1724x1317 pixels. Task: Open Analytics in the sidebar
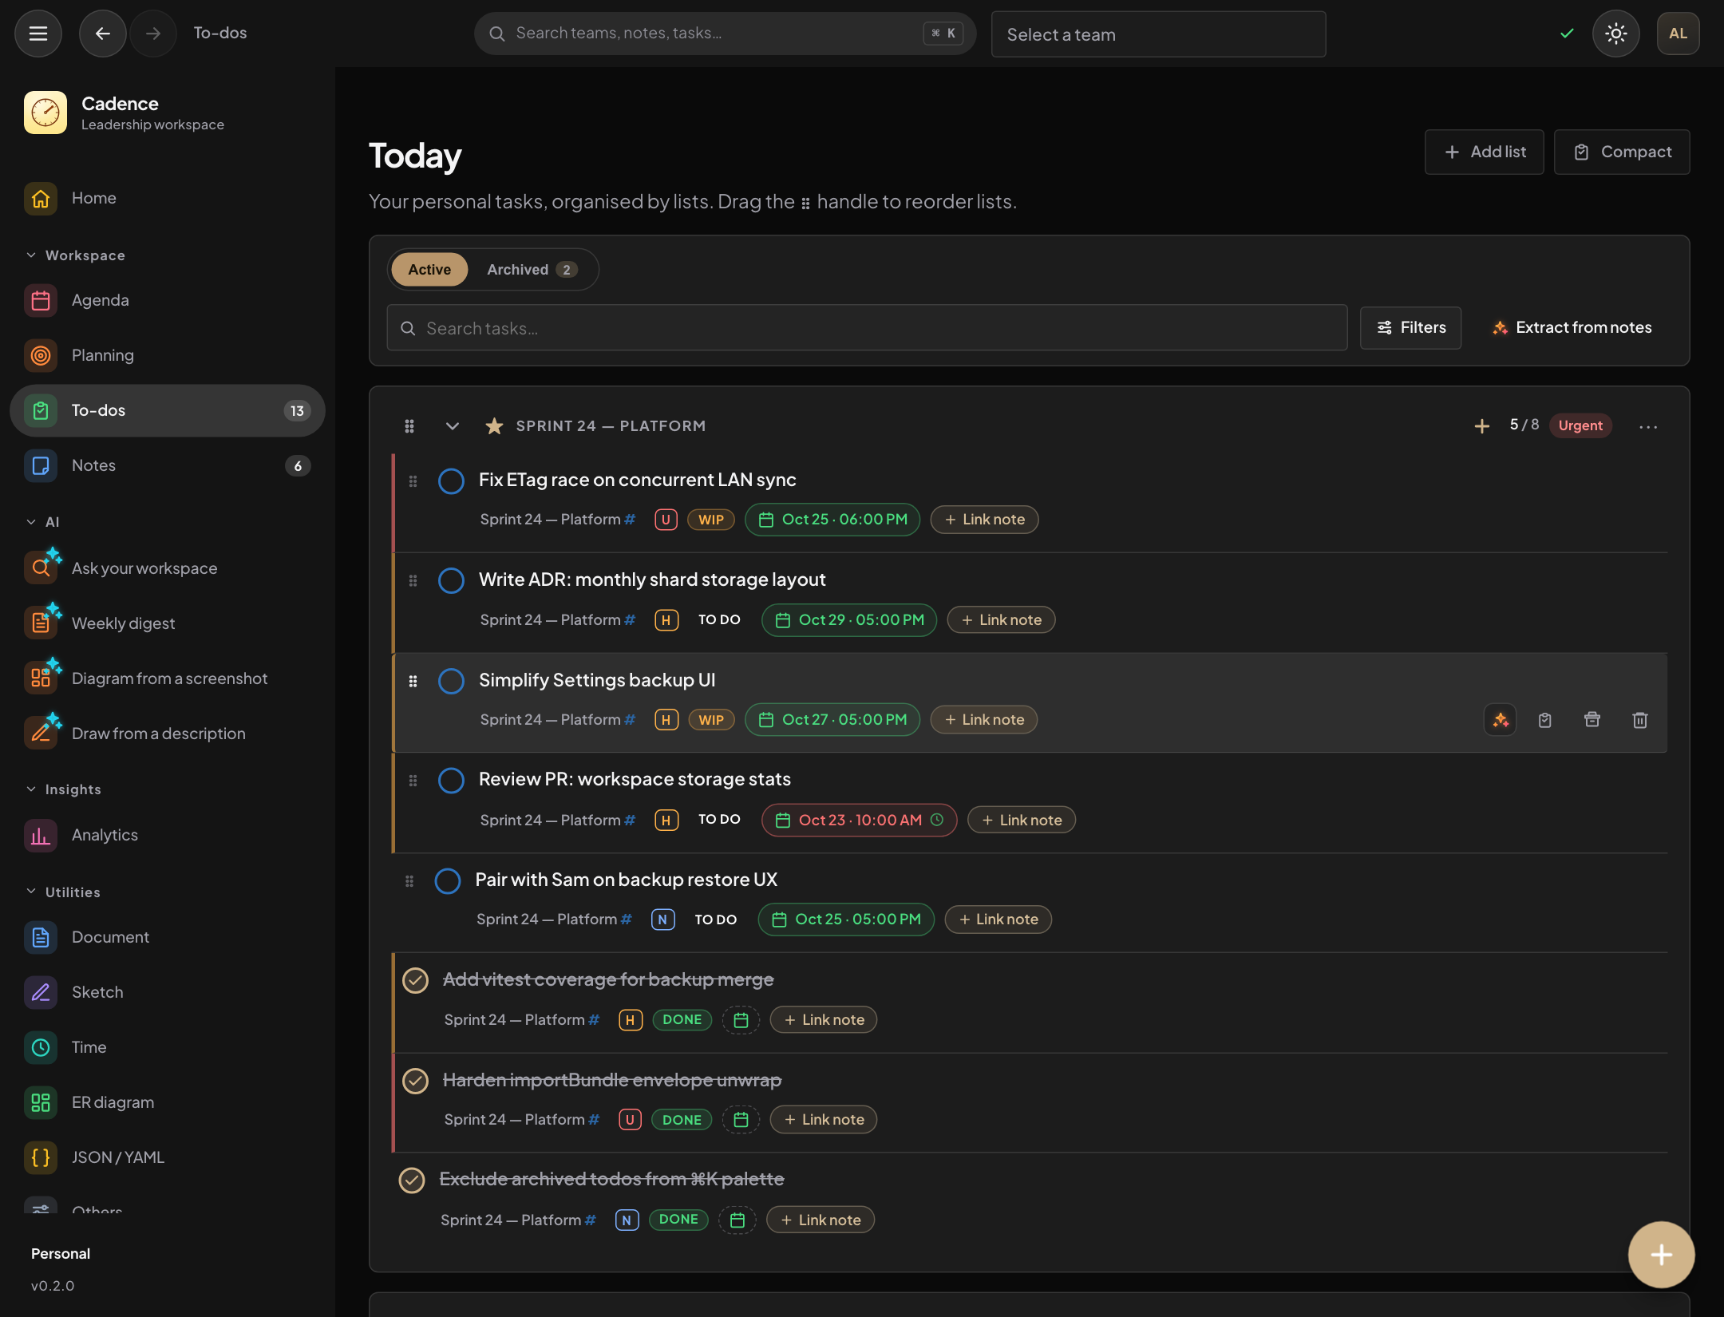point(168,835)
